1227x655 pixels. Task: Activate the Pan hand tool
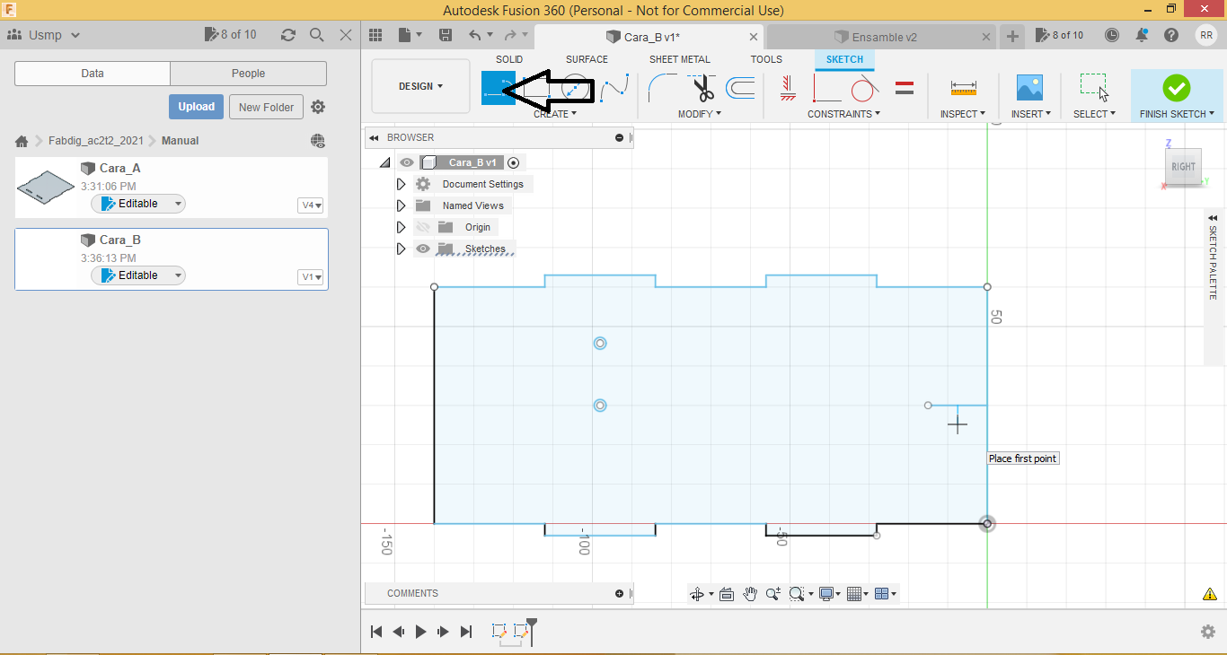click(750, 593)
